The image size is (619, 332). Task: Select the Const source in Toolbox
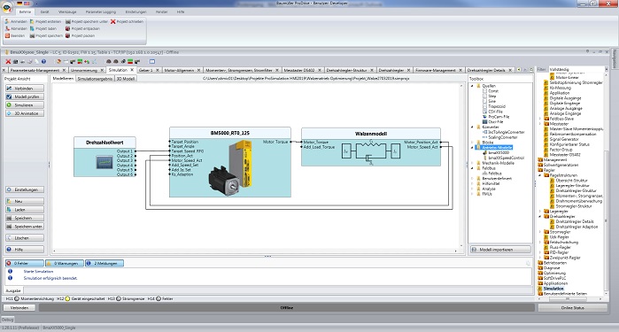491,91
